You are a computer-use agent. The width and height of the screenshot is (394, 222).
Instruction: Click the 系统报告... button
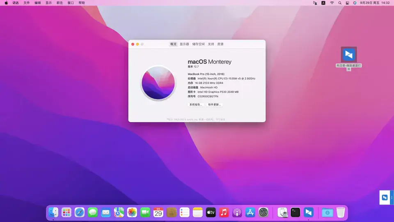pyautogui.click(x=196, y=104)
